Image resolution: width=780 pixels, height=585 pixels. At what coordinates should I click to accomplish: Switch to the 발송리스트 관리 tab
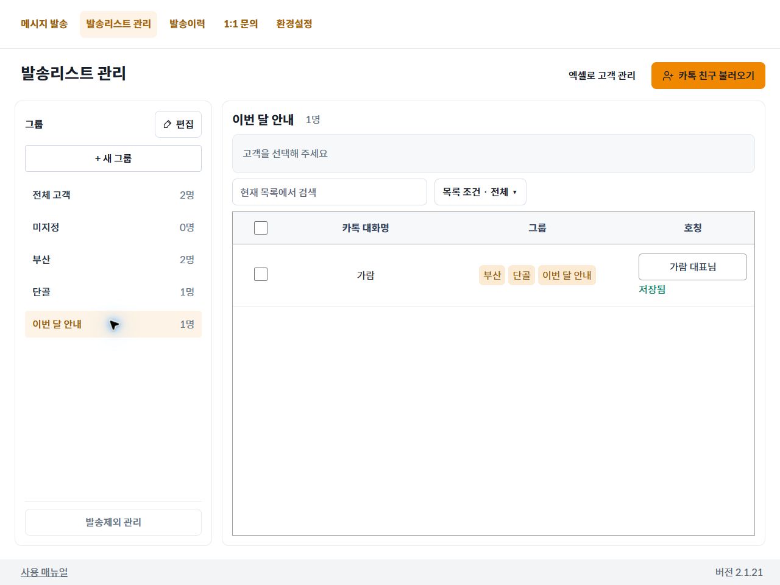point(118,24)
